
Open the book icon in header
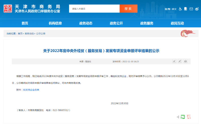tap(185, 9)
